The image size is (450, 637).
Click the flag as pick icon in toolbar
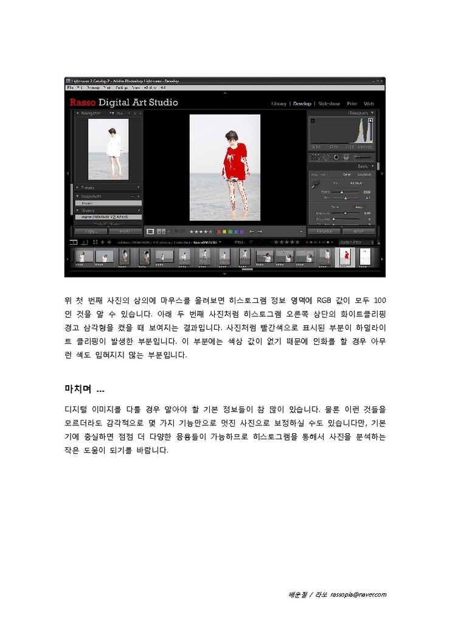[176, 232]
